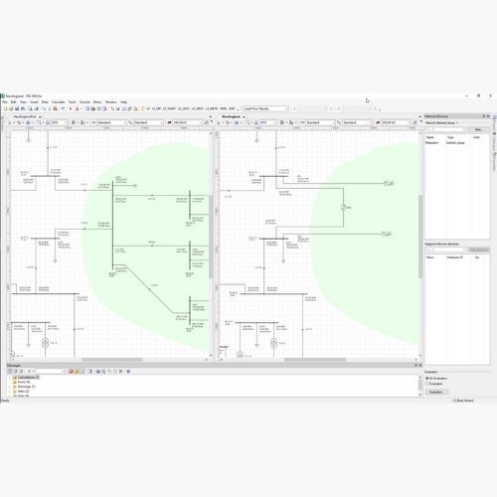Close the Messages panel
Screen dimensions: 497x497
[x=419, y=365]
